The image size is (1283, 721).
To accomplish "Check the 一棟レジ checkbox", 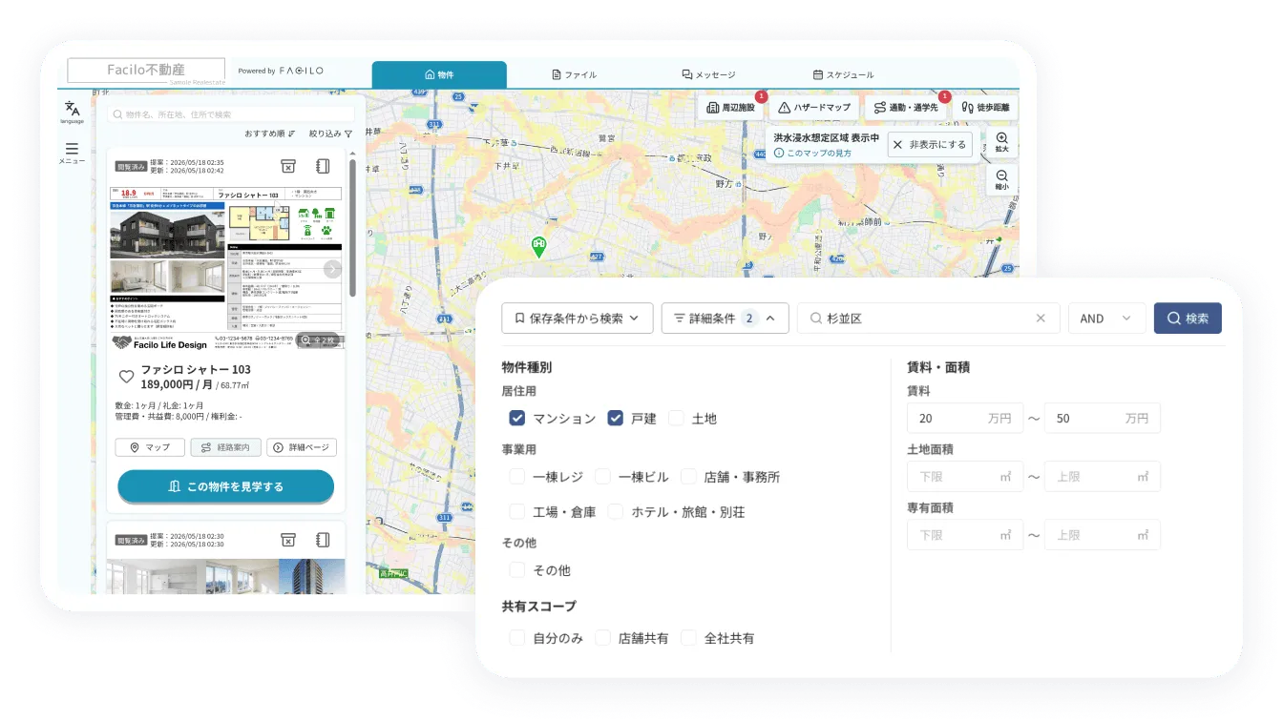I will [x=517, y=476].
